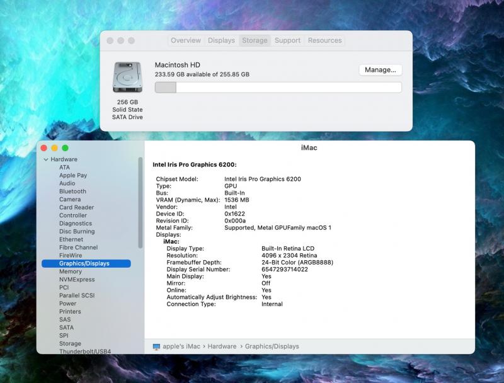Click the 256 GB Solid State SATA Drive label

[x=127, y=110]
